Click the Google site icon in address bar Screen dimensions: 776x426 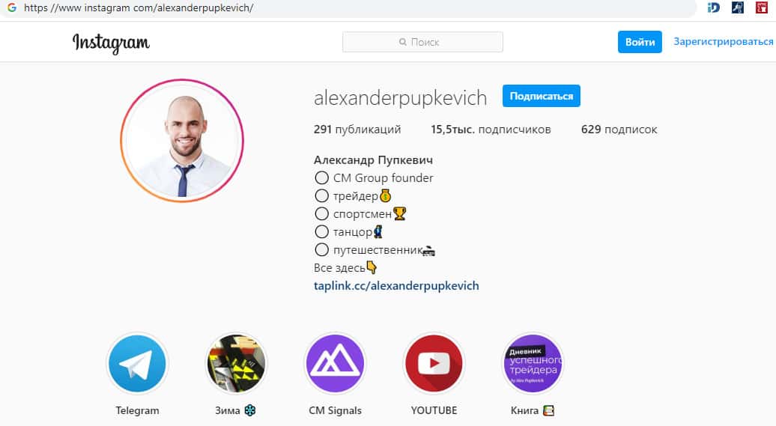tap(12, 7)
